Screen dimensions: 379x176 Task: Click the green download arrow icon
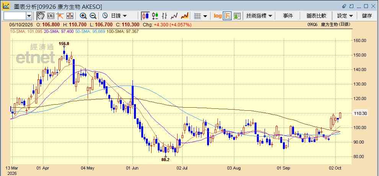pos(237,16)
